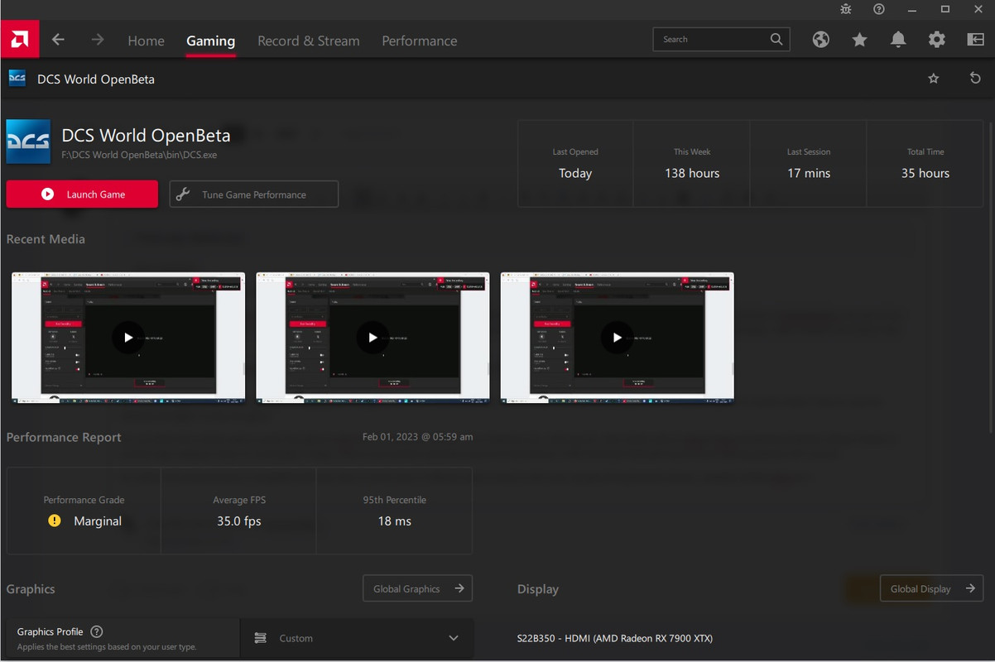Click the DCS icon in the title strip
This screenshot has height=662, width=995.
pos(17,79)
